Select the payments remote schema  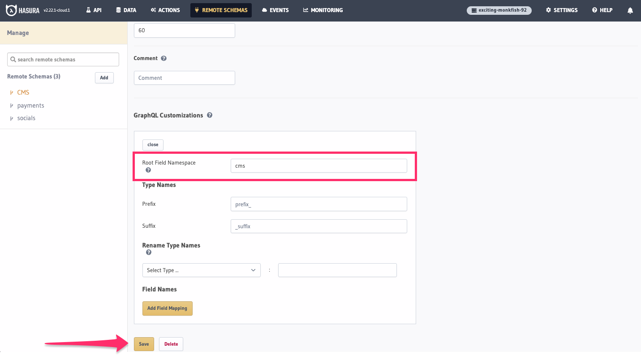[30, 105]
